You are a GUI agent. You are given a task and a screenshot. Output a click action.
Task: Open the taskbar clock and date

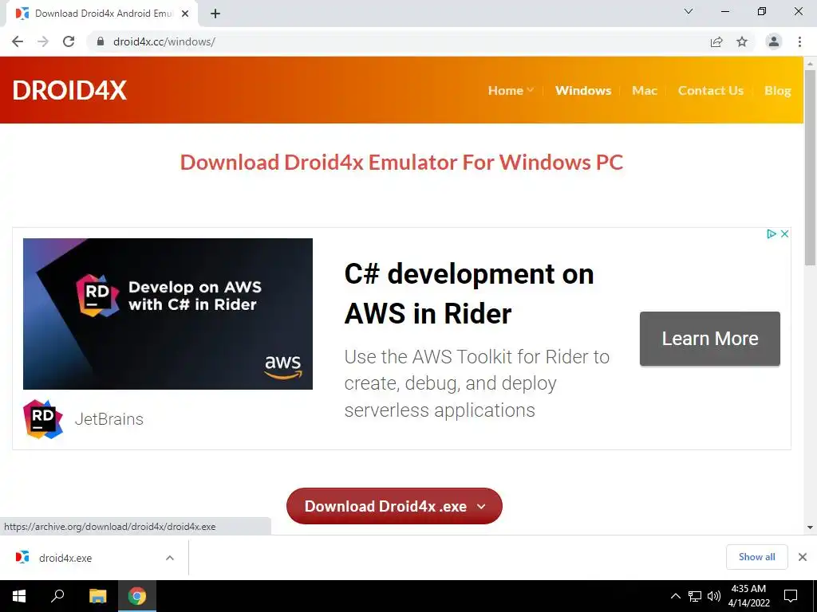[748, 596]
